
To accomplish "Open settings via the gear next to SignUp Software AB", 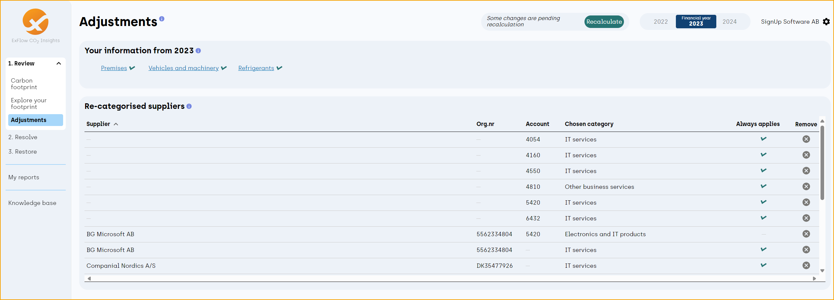I will tap(826, 22).
